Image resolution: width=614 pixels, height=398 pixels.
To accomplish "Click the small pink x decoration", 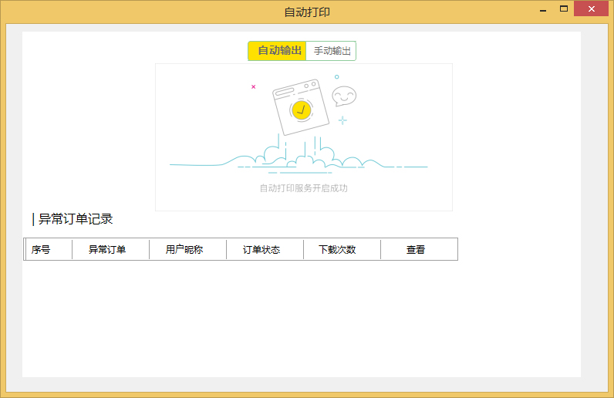I will 253,86.
